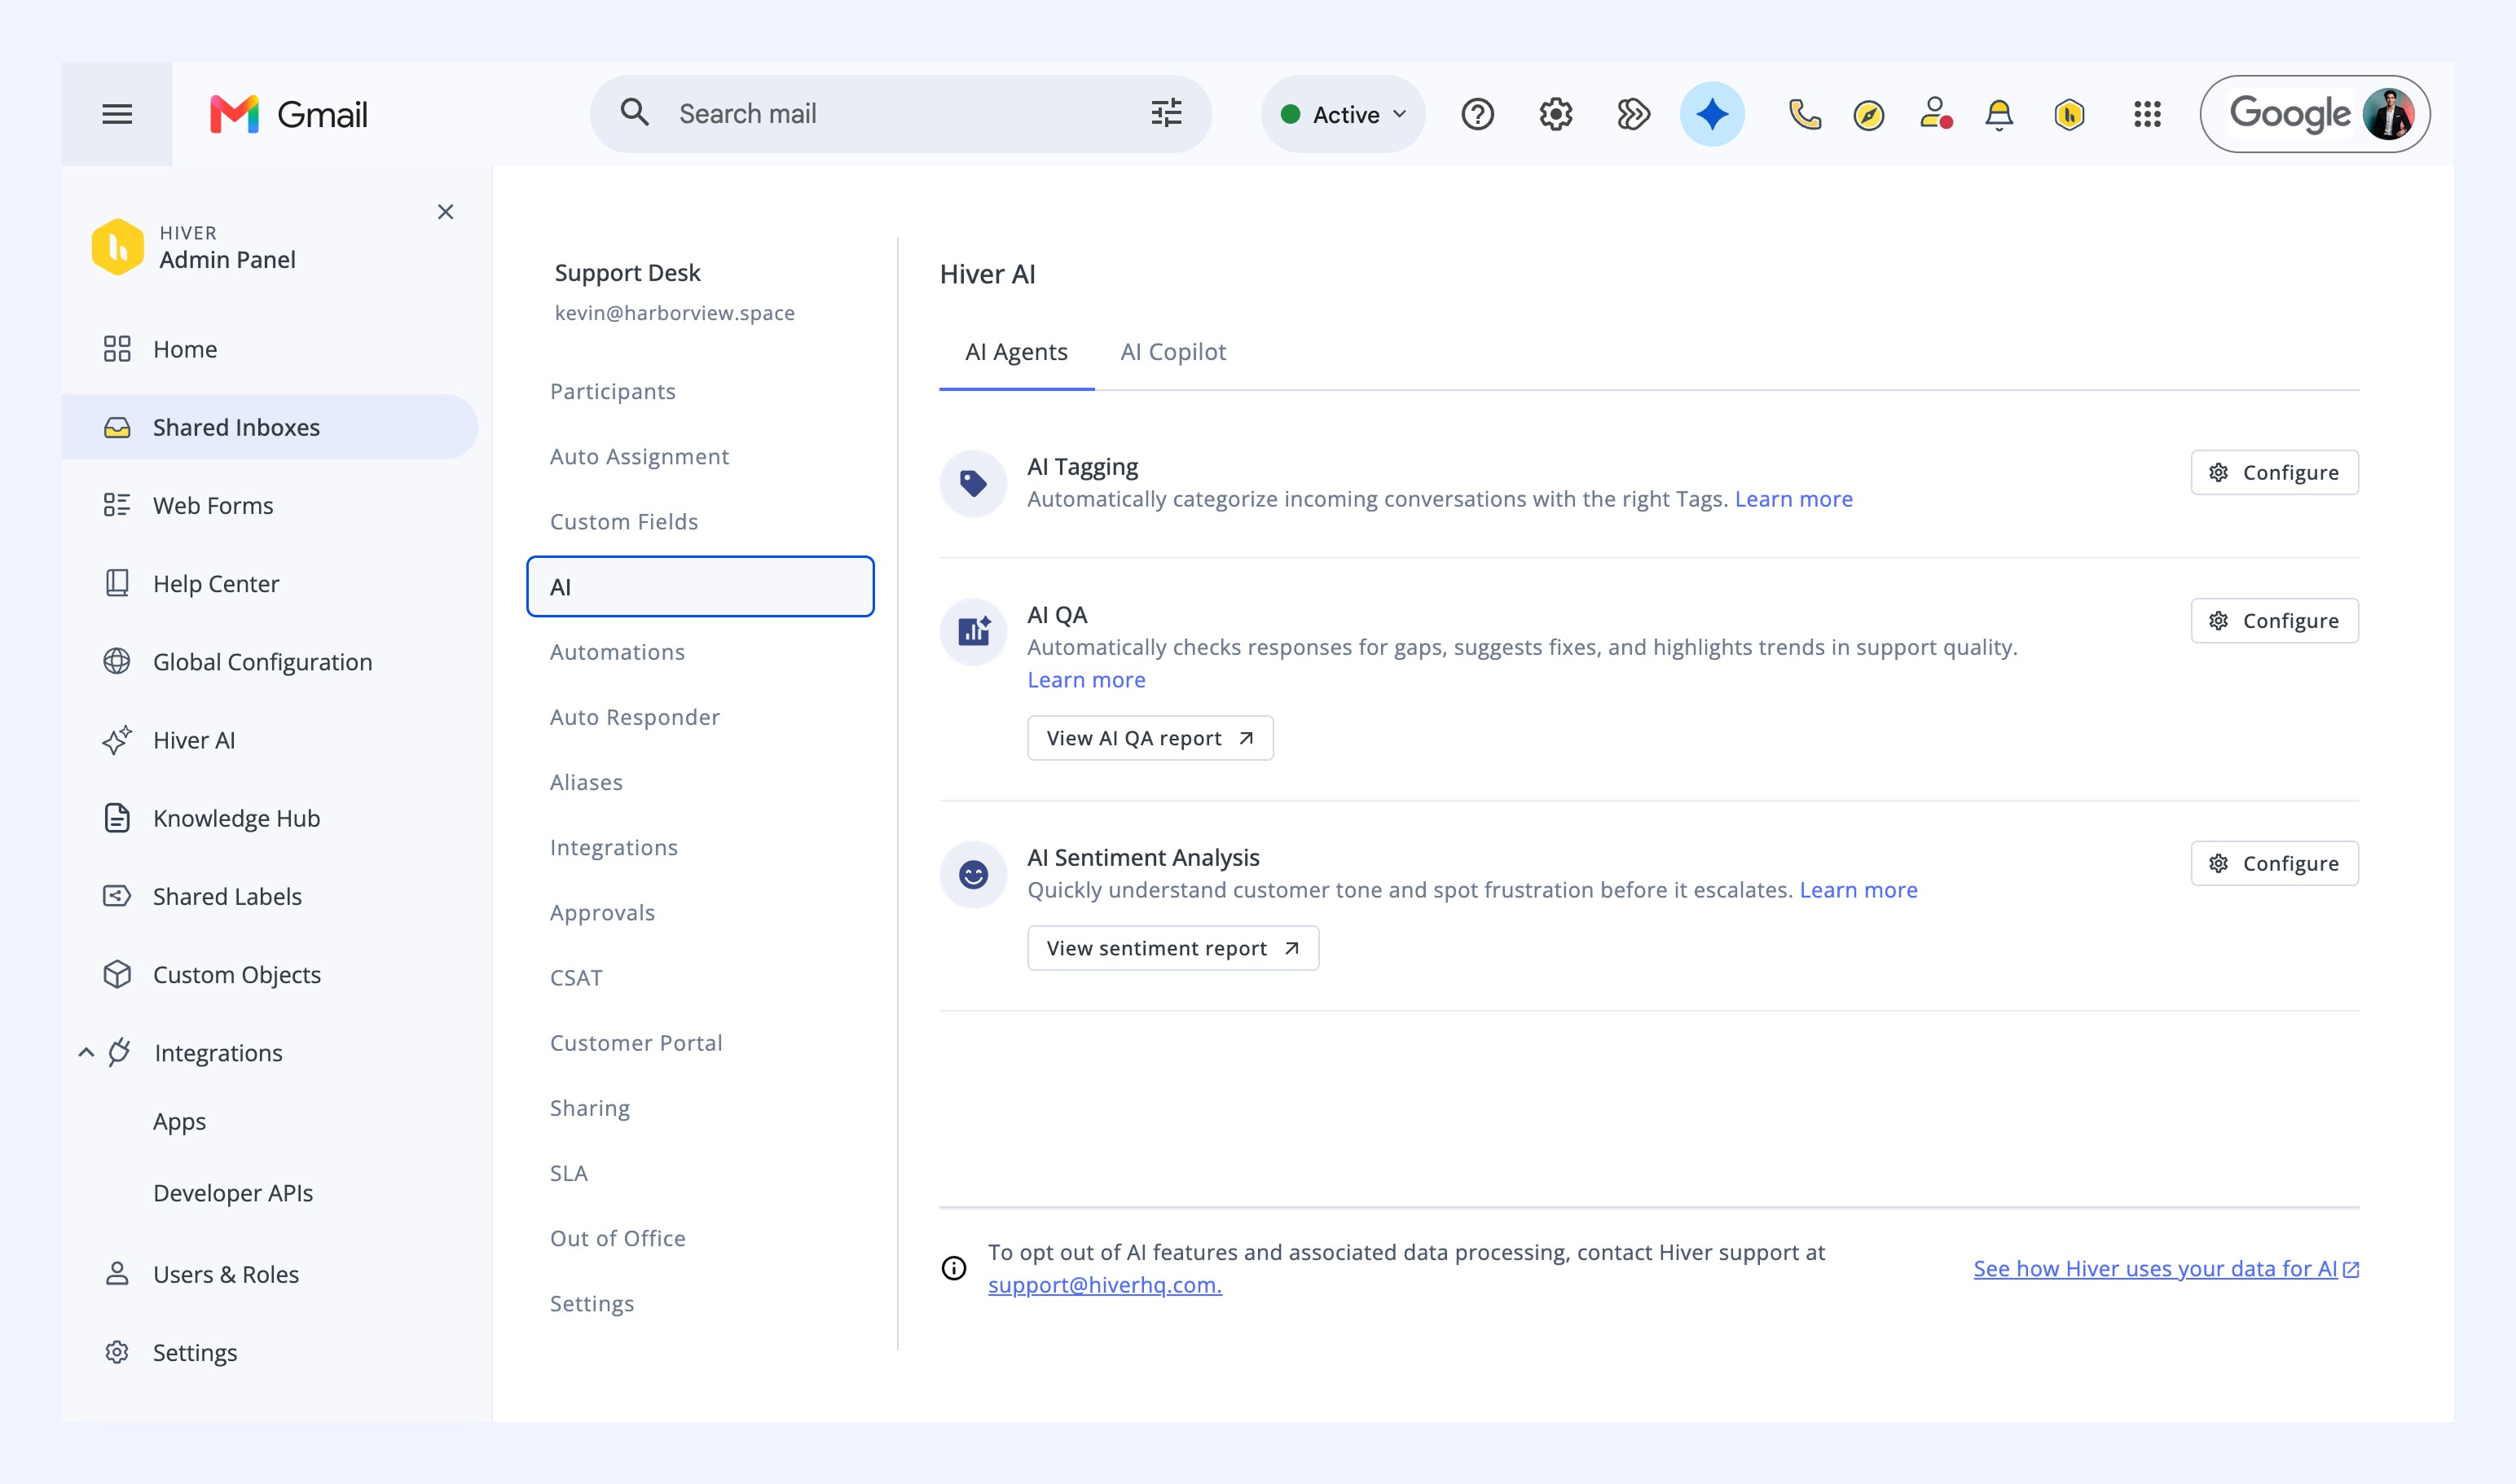Viewport: 2516px width, 1484px height.
Task: Configure AI QA
Action: [2274, 620]
